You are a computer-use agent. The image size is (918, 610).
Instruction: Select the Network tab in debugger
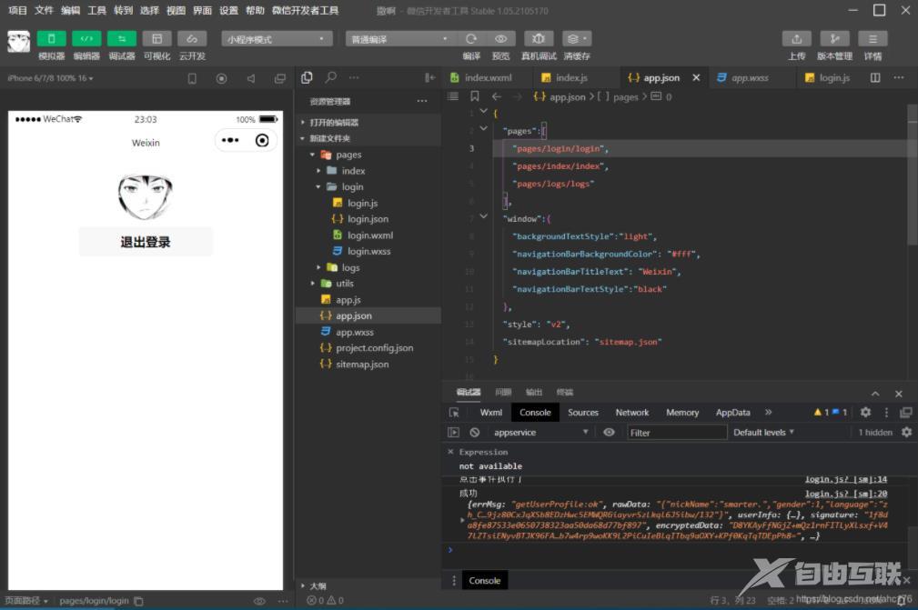[632, 412]
